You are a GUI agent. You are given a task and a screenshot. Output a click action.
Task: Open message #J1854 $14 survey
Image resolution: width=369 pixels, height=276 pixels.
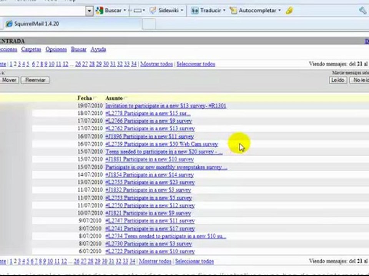point(150,175)
